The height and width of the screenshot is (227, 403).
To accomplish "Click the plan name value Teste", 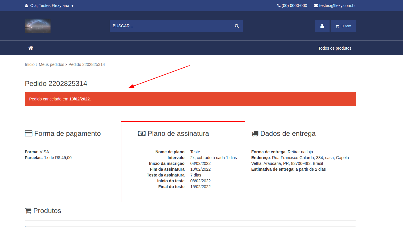I will pyautogui.click(x=195, y=152).
